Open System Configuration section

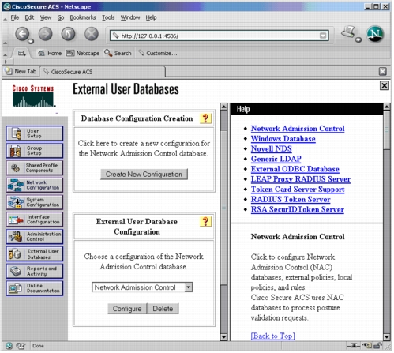pos(35,202)
